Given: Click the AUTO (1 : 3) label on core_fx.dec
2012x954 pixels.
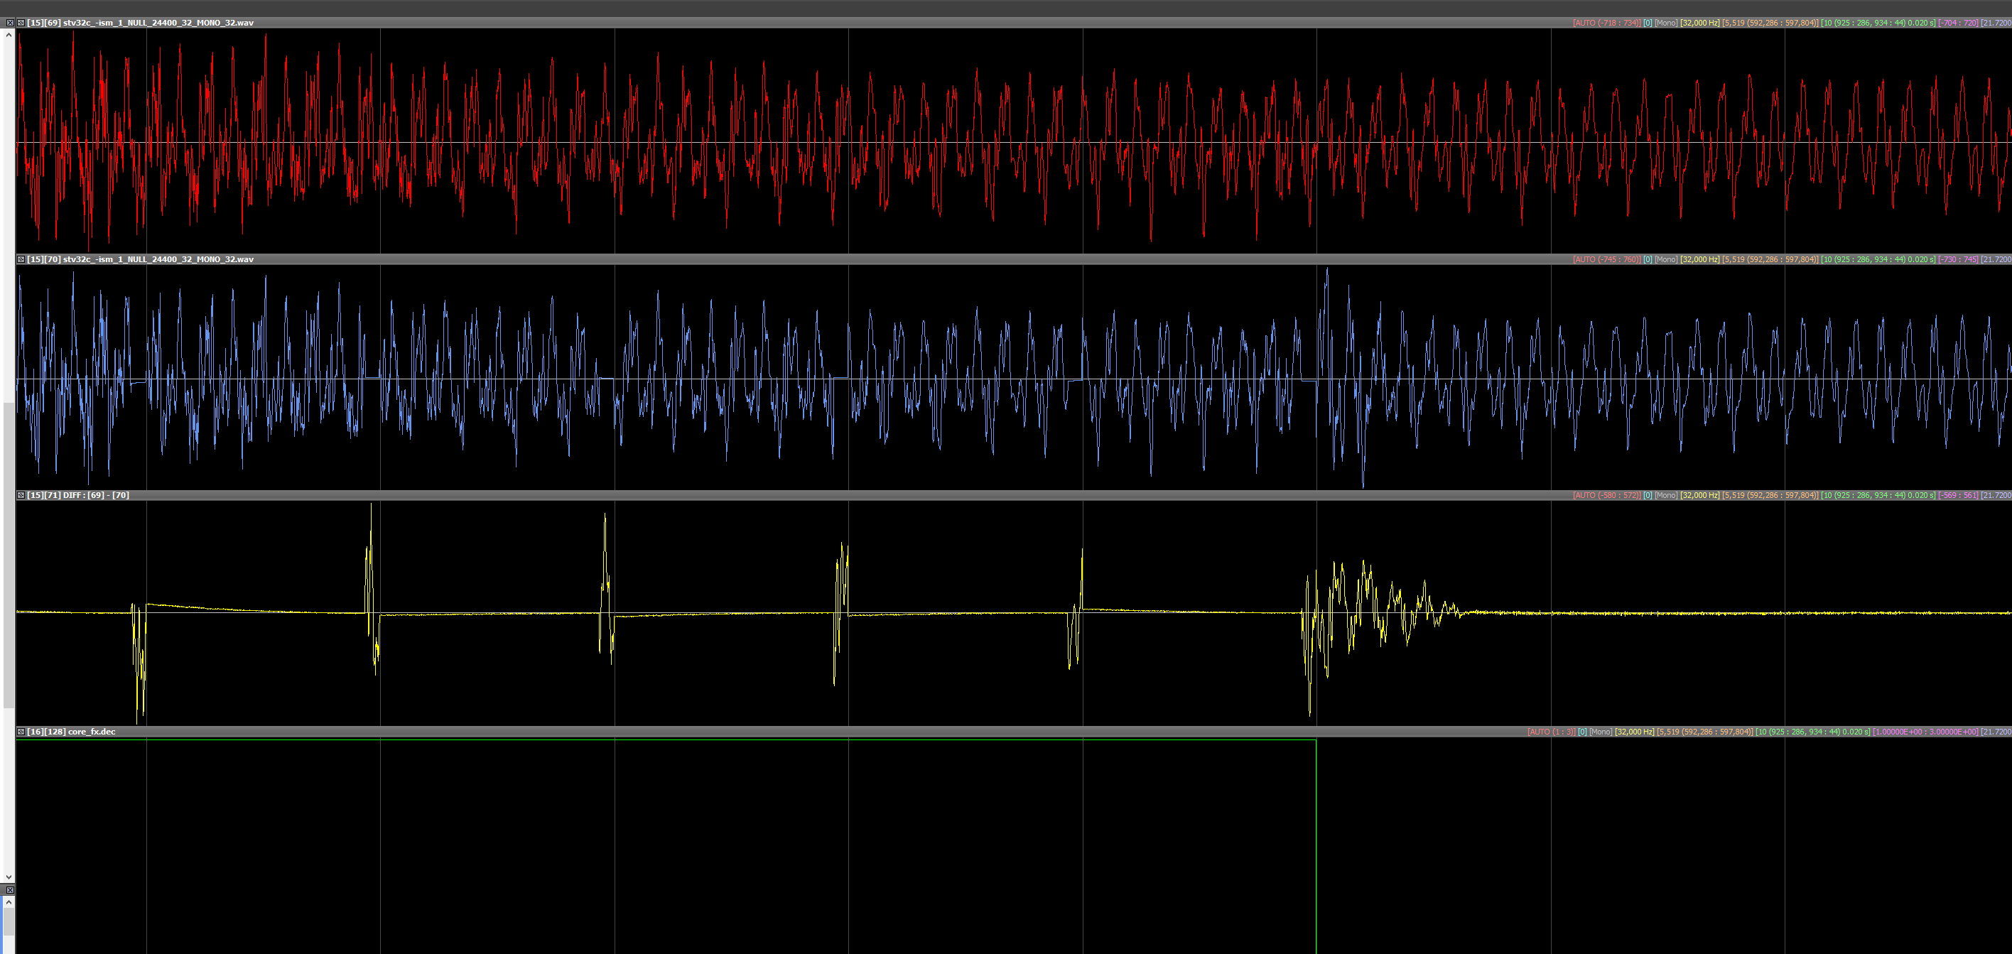Looking at the screenshot, I should (1551, 732).
